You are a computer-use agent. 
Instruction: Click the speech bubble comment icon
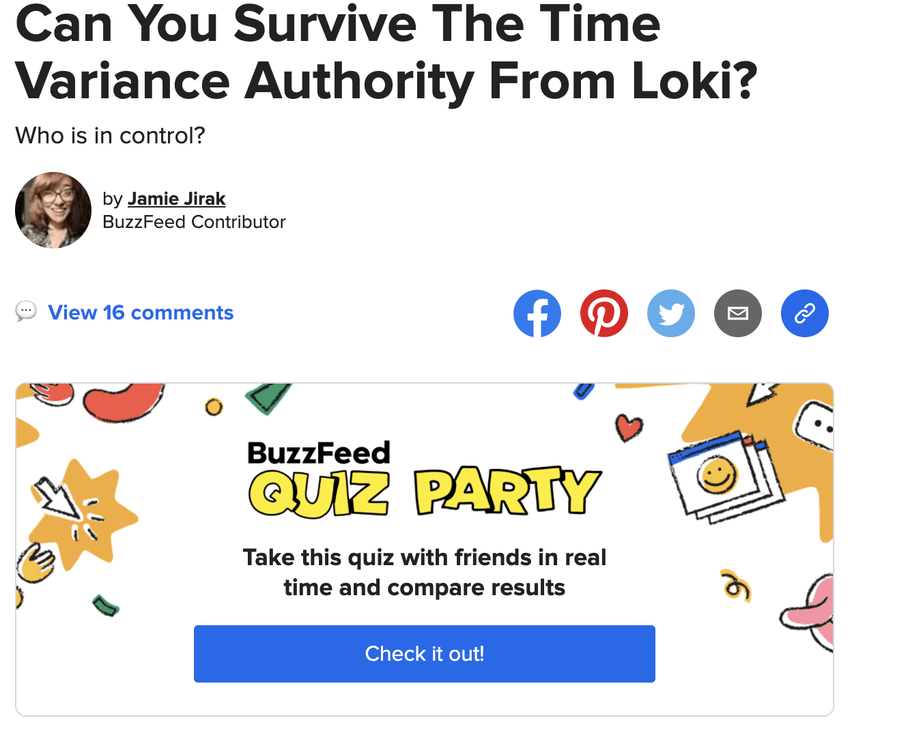pos(26,312)
